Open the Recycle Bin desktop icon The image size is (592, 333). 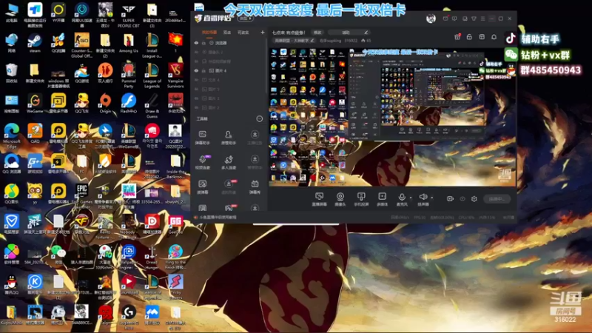point(12,73)
